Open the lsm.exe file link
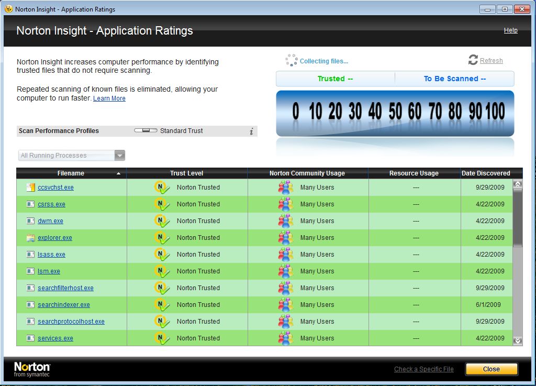 49,271
